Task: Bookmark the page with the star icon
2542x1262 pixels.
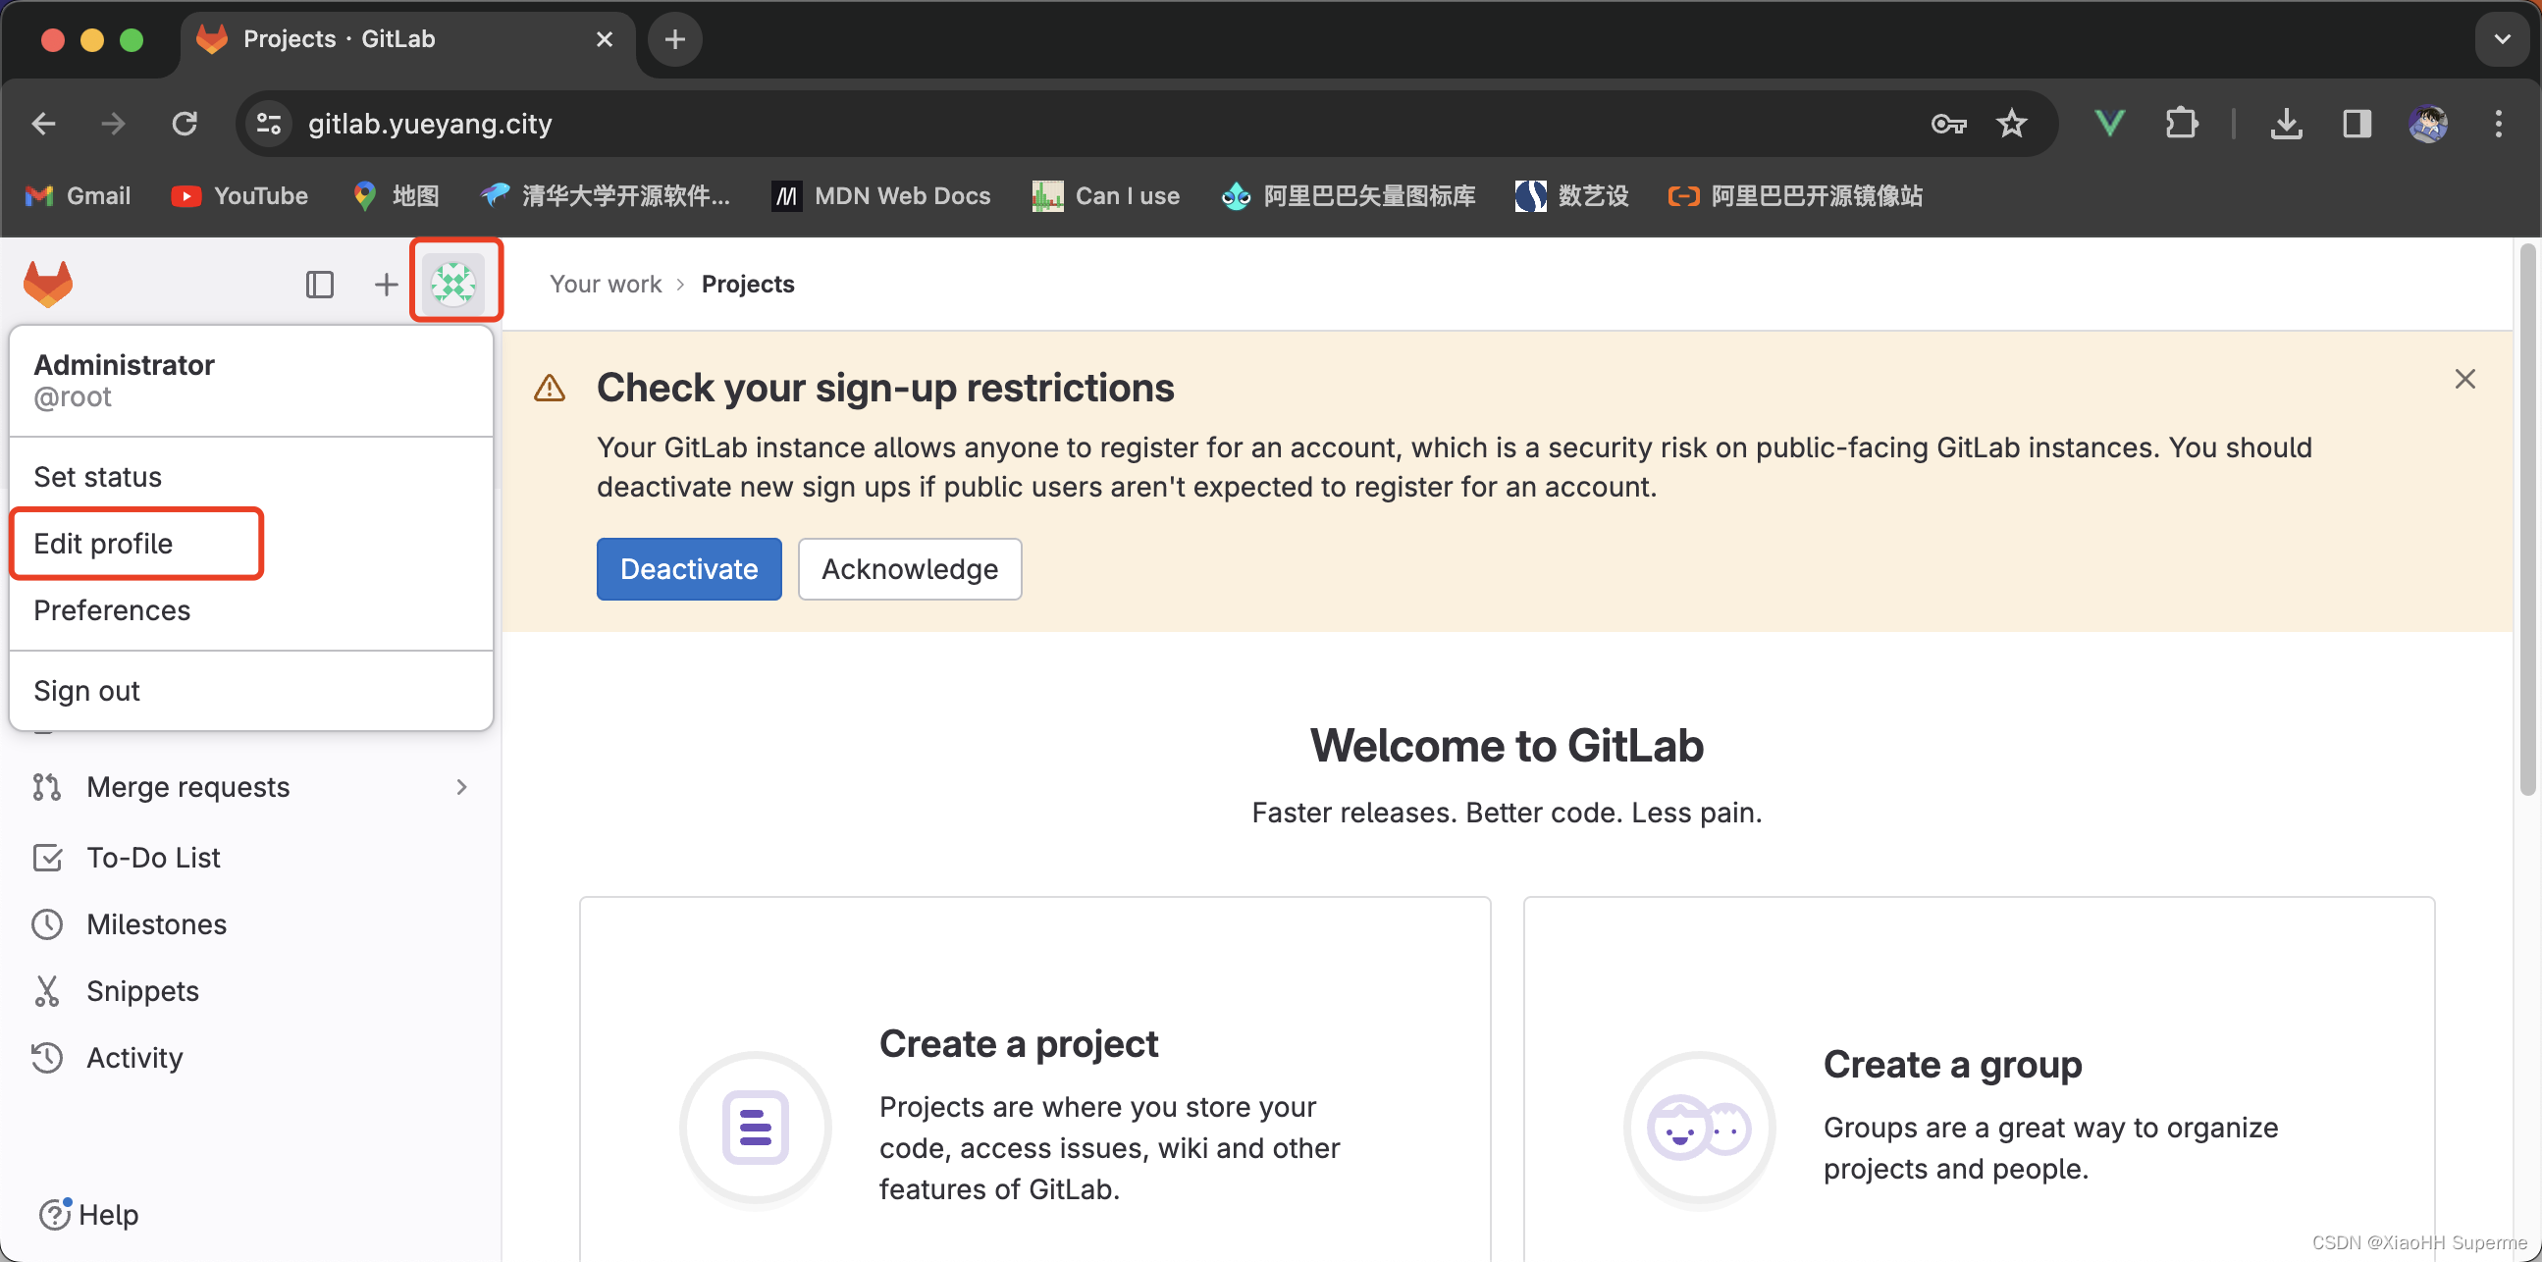Action: (2010, 124)
